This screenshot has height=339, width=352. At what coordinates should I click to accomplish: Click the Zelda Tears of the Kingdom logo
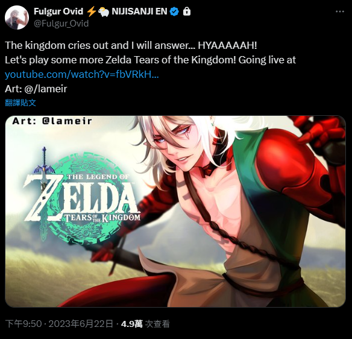pos(82,195)
